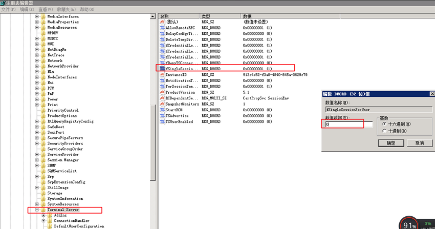The image size is (435, 229).
Task: Click the 取消 button in DWORD dialog
Action: [x=420, y=143]
